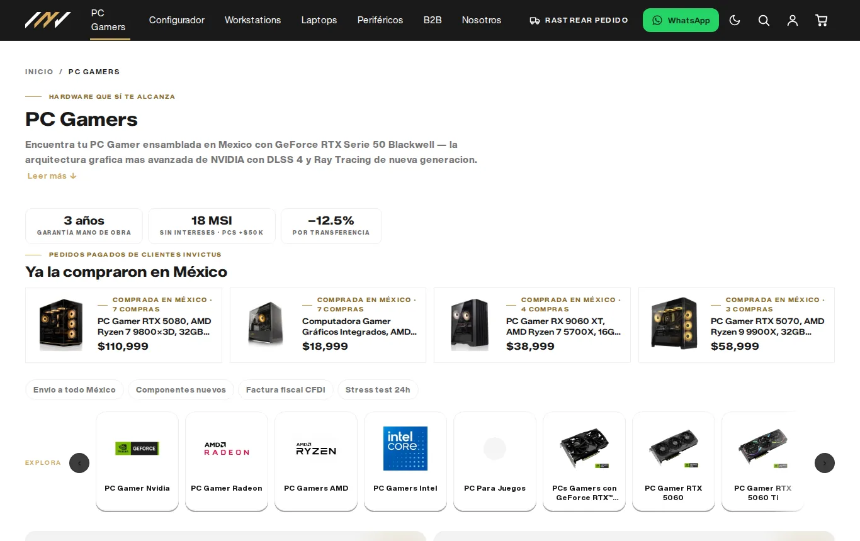The height and width of the screenshot is (541, 860).
Task: Click the Invictus logo in the header
Action: (x=48, y=20)
